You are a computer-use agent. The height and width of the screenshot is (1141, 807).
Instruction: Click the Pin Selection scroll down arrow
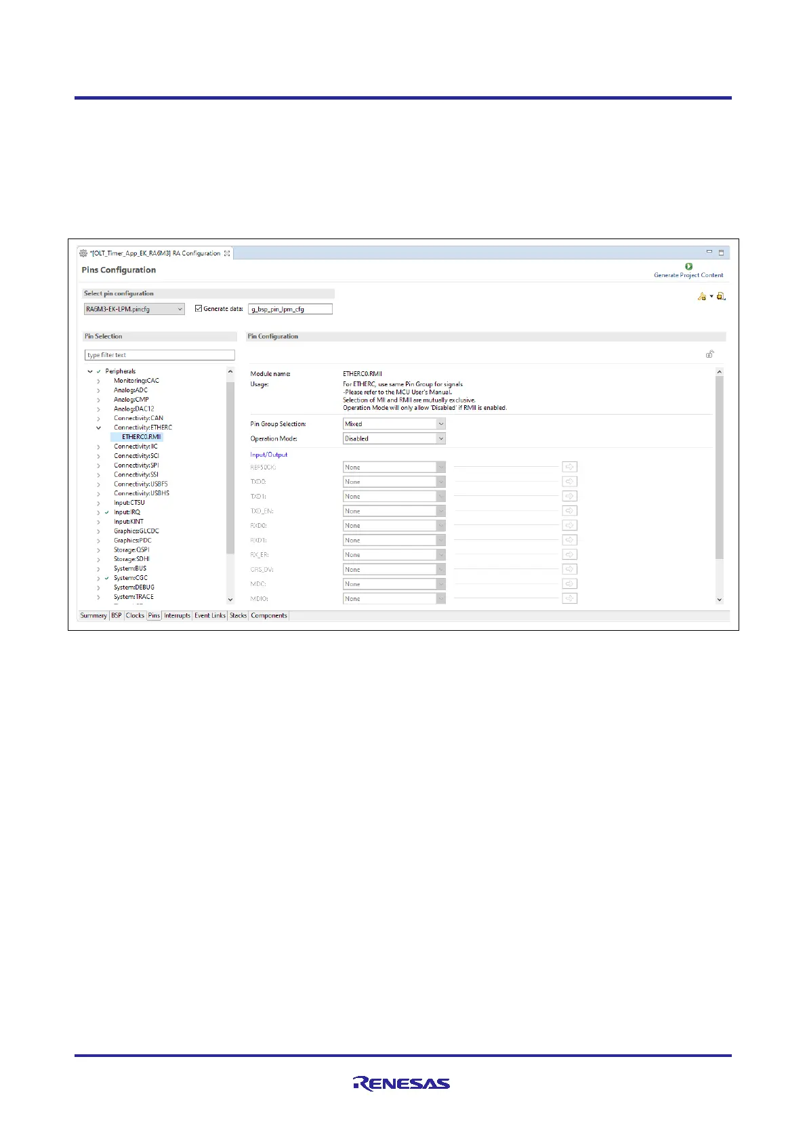tap(230, 599)
